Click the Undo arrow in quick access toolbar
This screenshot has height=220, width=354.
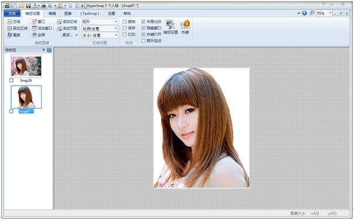point(70,6)
